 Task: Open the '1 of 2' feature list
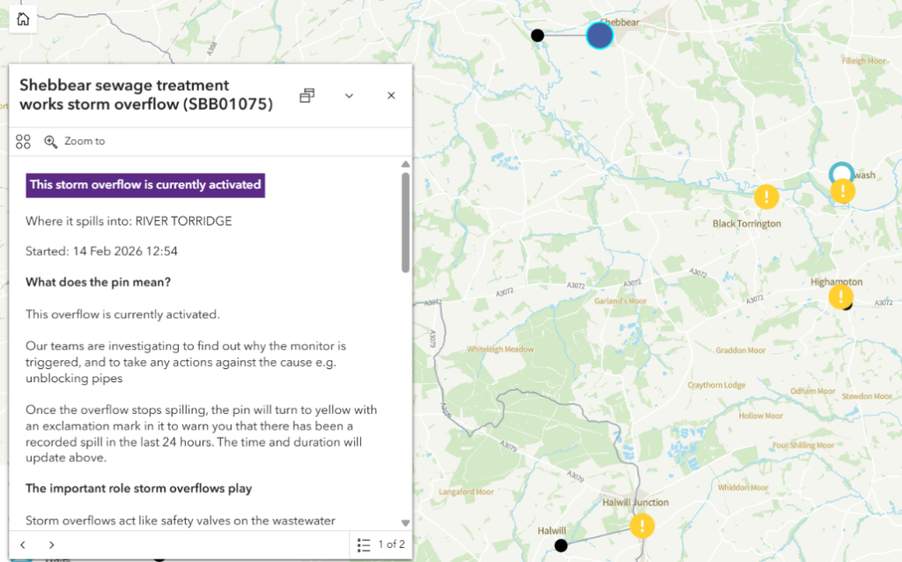pyautogui.click(x=381, y=544)
